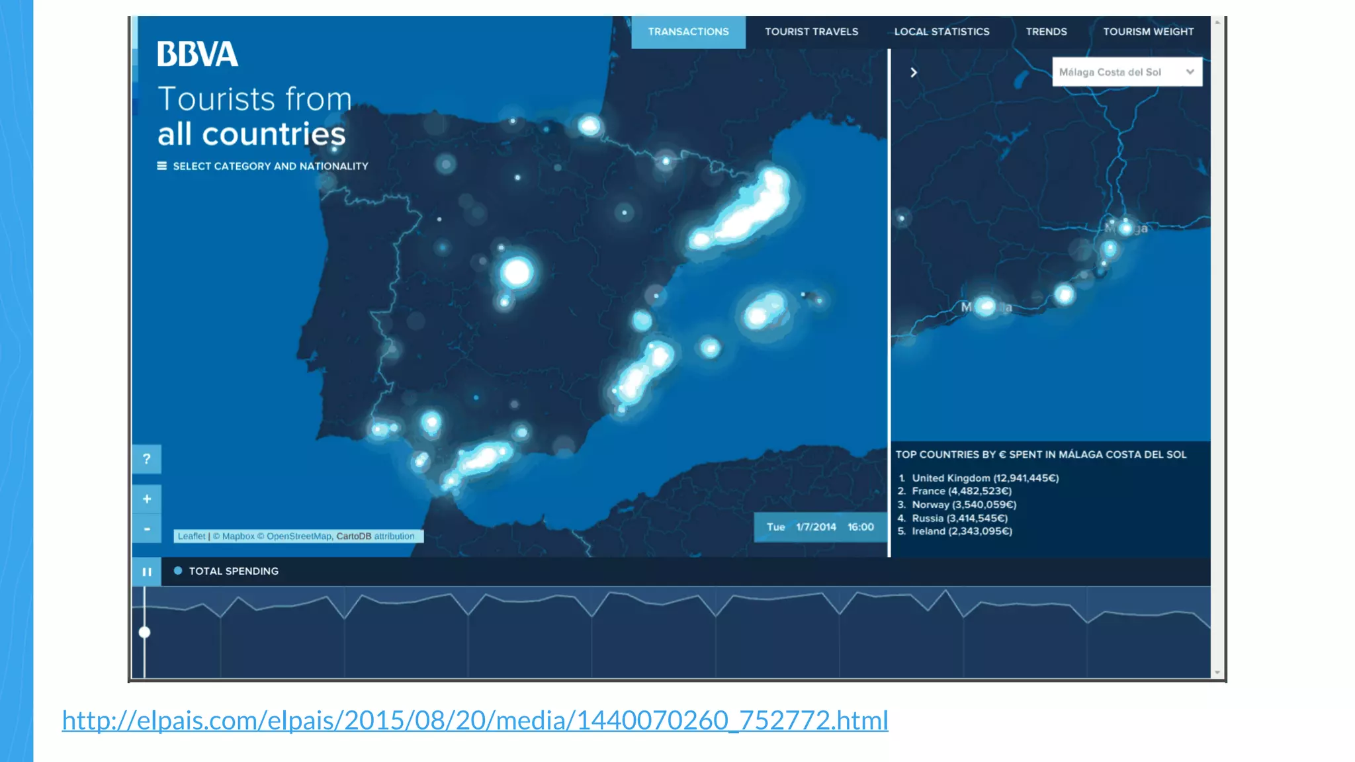Click Ireland (2,343,095€) entry
Screen dimensions: 1355x762
[x=962, y=531]
